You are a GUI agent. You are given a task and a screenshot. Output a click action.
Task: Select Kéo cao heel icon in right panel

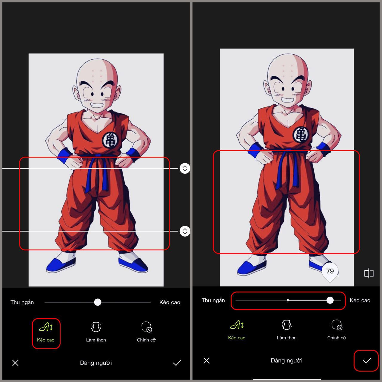[x=237, y=325]
